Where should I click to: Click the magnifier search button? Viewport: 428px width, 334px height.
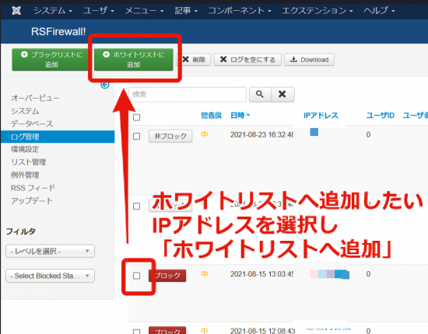260,94
